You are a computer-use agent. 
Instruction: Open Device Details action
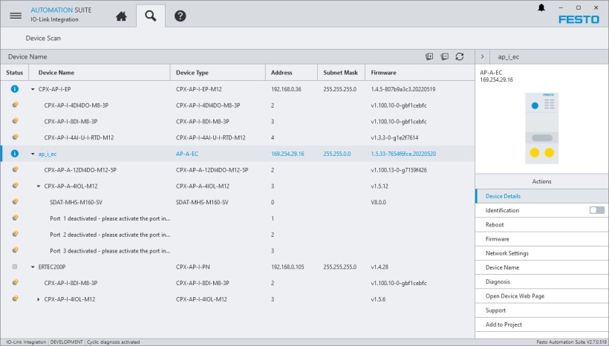(541, 196)
